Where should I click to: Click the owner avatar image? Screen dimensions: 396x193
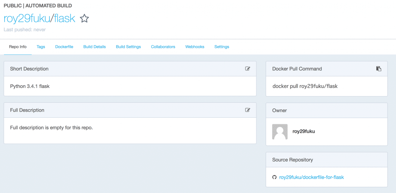[x=280, y=132]
